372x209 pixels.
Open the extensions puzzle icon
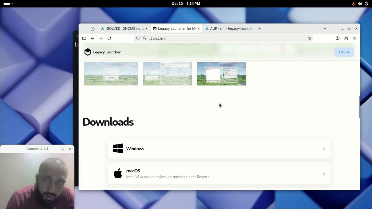pyautogui.click(x=346, y=38)
